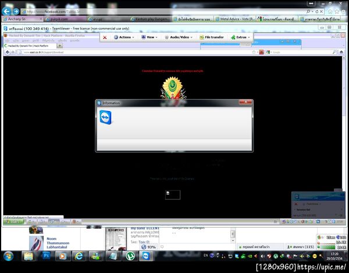The height and width of the screenshot is (273, 349).
Task: Click the back arrow in remote Firefox
Action: 8,52
